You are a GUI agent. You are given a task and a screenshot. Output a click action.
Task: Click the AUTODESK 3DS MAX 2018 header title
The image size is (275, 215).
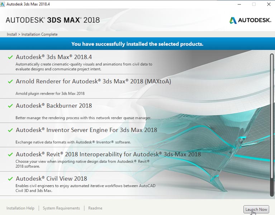point(53,20)
